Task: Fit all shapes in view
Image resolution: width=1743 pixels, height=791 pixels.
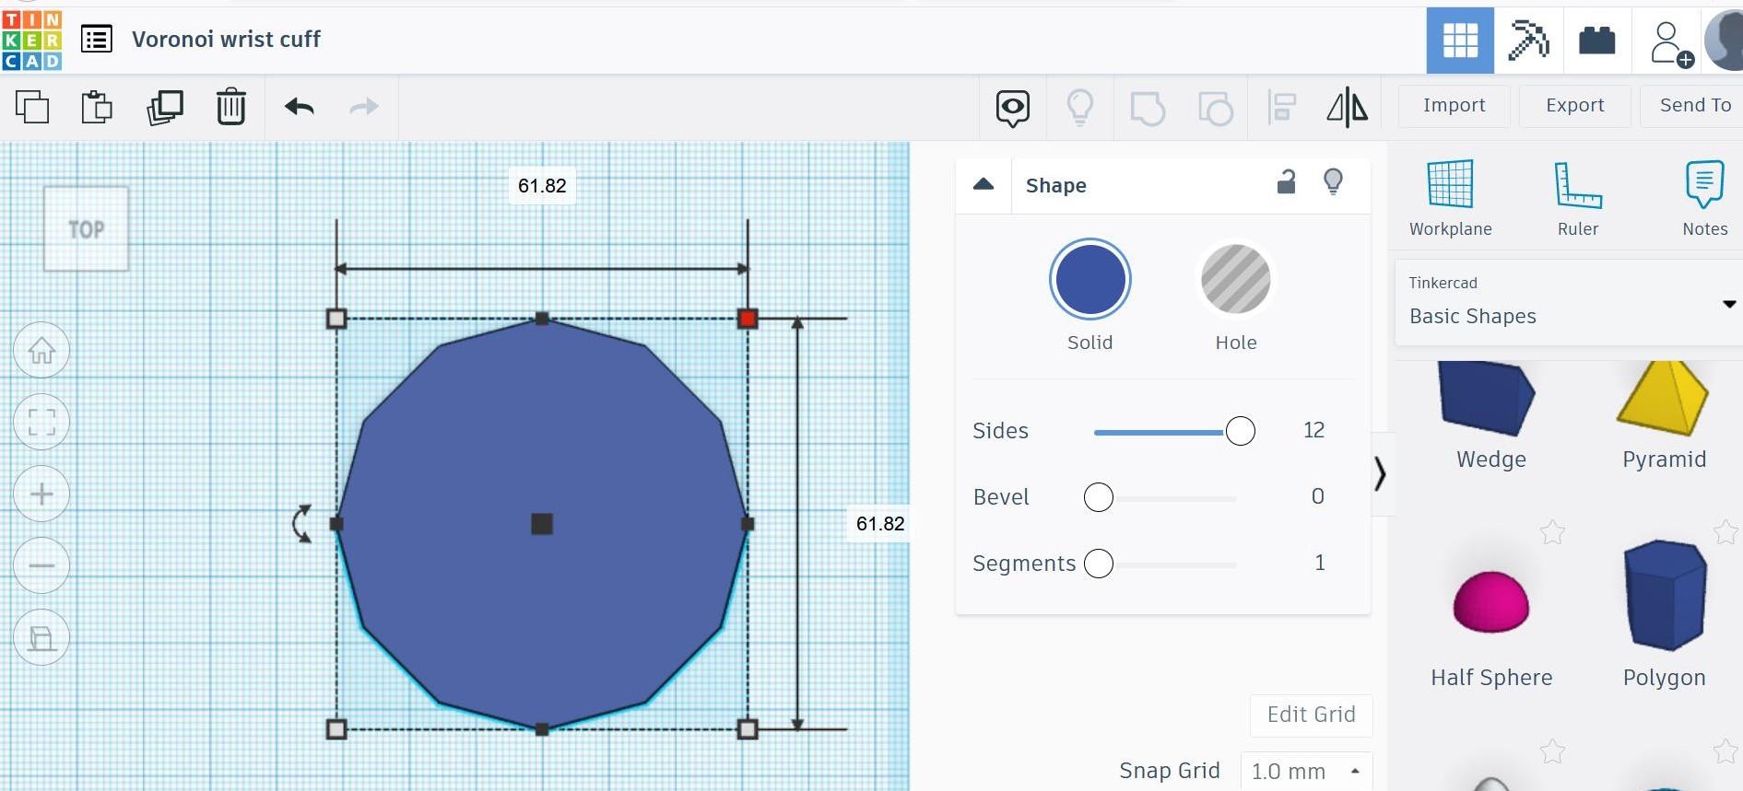Action: 41,422
